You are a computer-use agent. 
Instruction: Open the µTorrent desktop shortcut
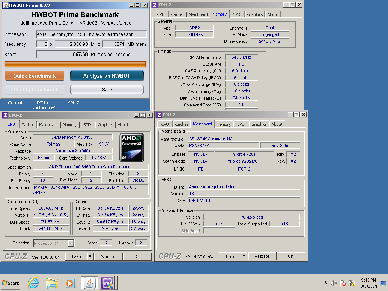tap(14, 103)
